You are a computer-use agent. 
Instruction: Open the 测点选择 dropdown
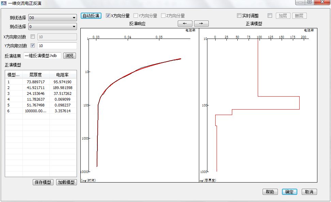(x=52, y=27)
